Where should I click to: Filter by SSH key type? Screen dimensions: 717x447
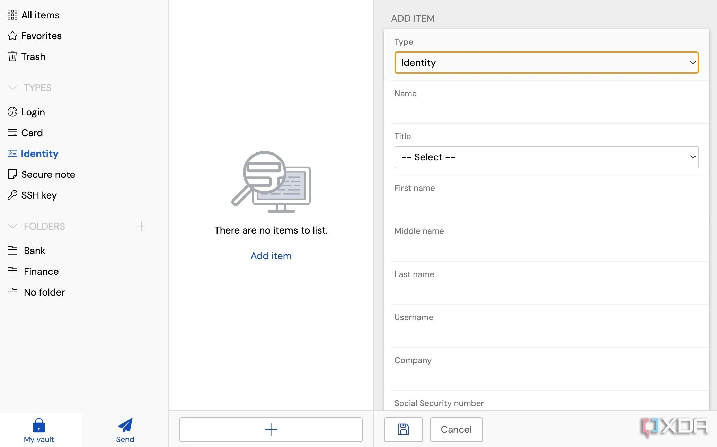coord(39,195)
